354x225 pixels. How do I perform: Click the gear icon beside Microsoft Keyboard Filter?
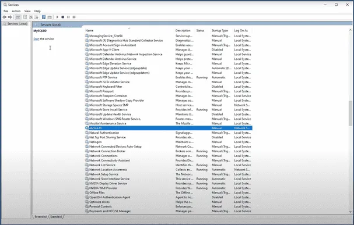[87, 87]
